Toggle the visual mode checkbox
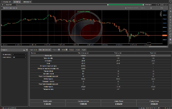Viewport: 172px width, 109px height. 2,8
